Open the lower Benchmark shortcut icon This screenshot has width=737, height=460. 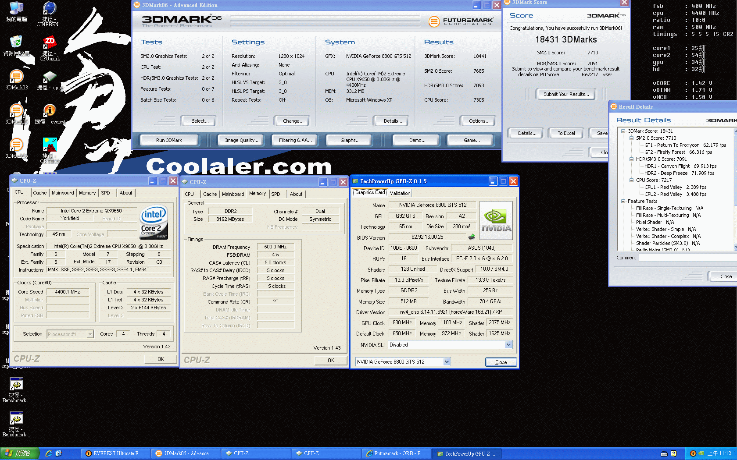coord(16,425)
